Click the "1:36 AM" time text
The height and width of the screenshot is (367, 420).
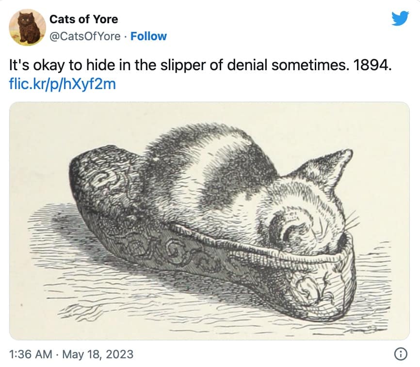click(30, 354)
